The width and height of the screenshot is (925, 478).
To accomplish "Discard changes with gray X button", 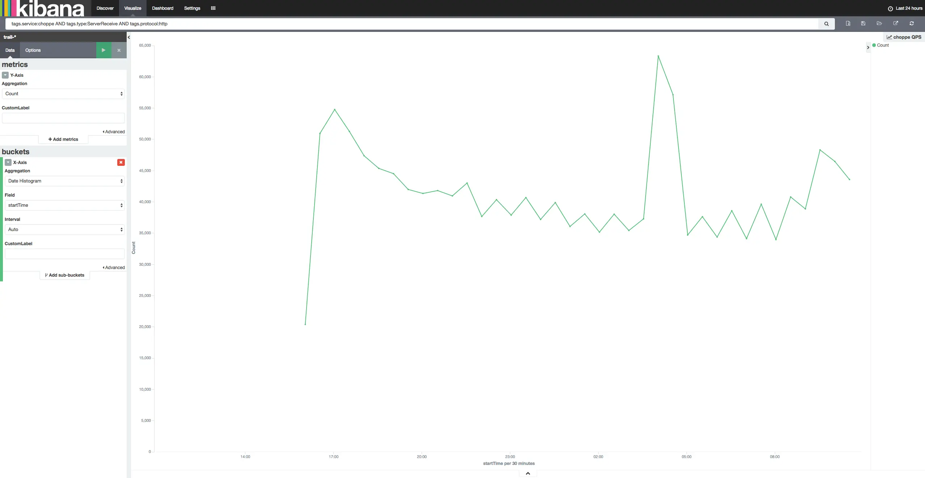I will [119, 50].
